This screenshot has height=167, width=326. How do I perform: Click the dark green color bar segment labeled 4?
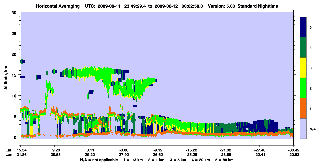303,47
